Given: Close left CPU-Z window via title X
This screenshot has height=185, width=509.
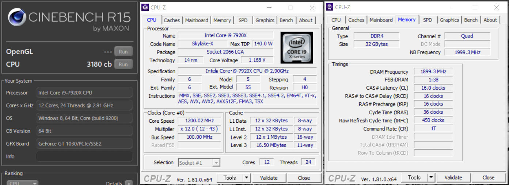Looking at the screenshot, I should coord(312,8).
